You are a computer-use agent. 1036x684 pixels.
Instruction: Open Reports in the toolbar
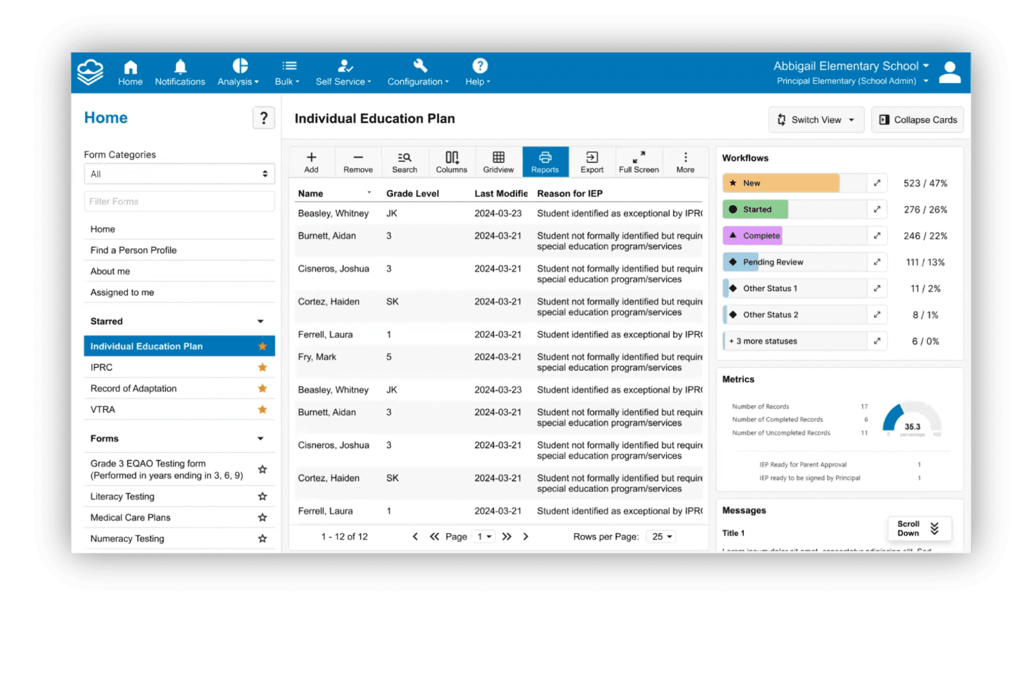(545, 162)
